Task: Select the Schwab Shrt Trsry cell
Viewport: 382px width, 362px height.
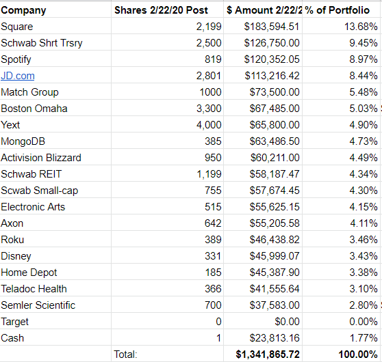Action: pyautogui.click(x=55, y=43)
